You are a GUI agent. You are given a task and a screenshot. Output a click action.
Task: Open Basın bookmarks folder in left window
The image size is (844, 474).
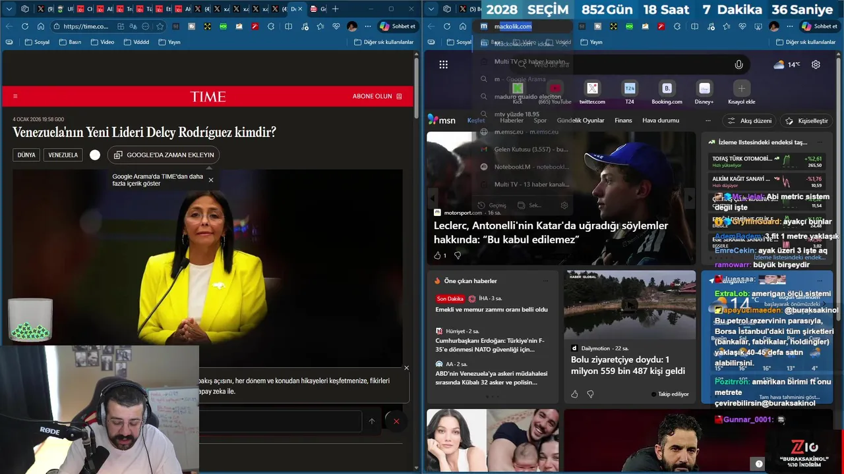click(x=70, y=42)
